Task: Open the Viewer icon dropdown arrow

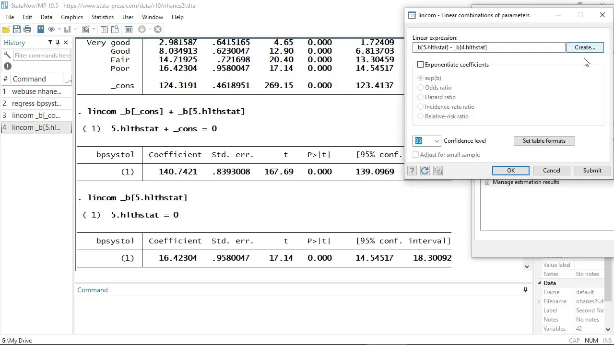Action: [59, 30]
